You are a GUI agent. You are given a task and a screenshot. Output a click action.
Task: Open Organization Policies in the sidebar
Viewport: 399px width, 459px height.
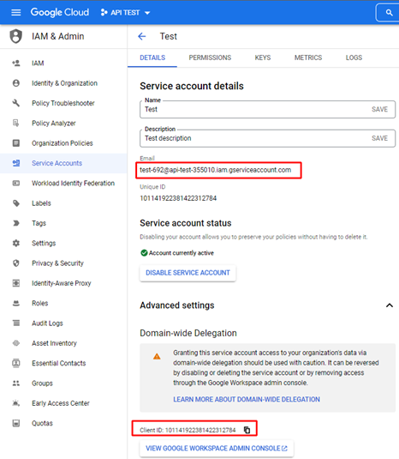[63, 143]
